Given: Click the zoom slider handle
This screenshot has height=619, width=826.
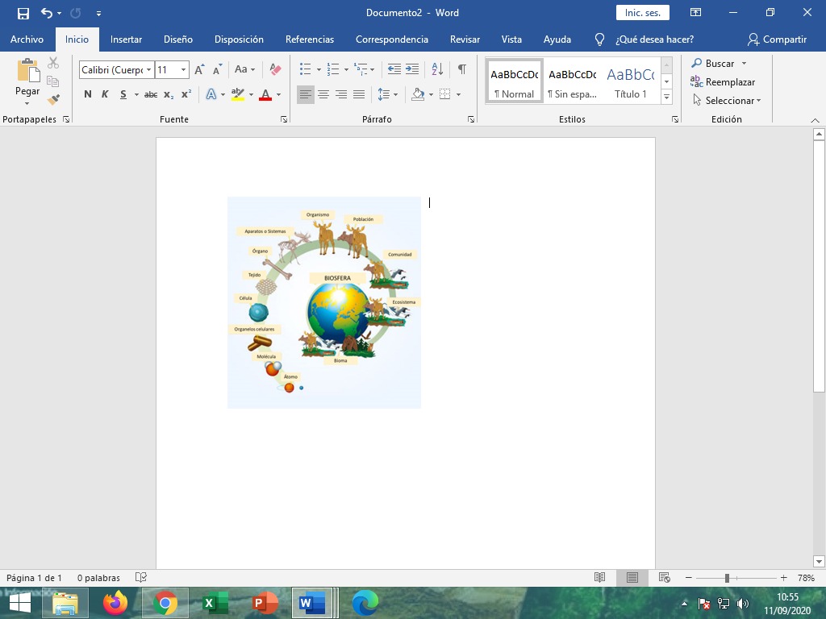Looking at the screenshot, I should (727, 578).
